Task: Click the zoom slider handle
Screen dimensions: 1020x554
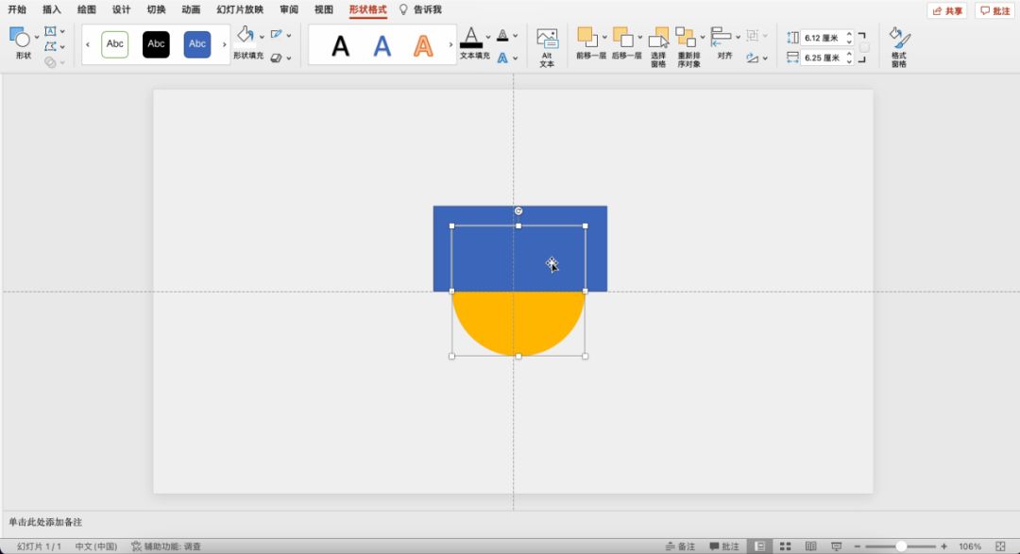Action: [901, 546]
